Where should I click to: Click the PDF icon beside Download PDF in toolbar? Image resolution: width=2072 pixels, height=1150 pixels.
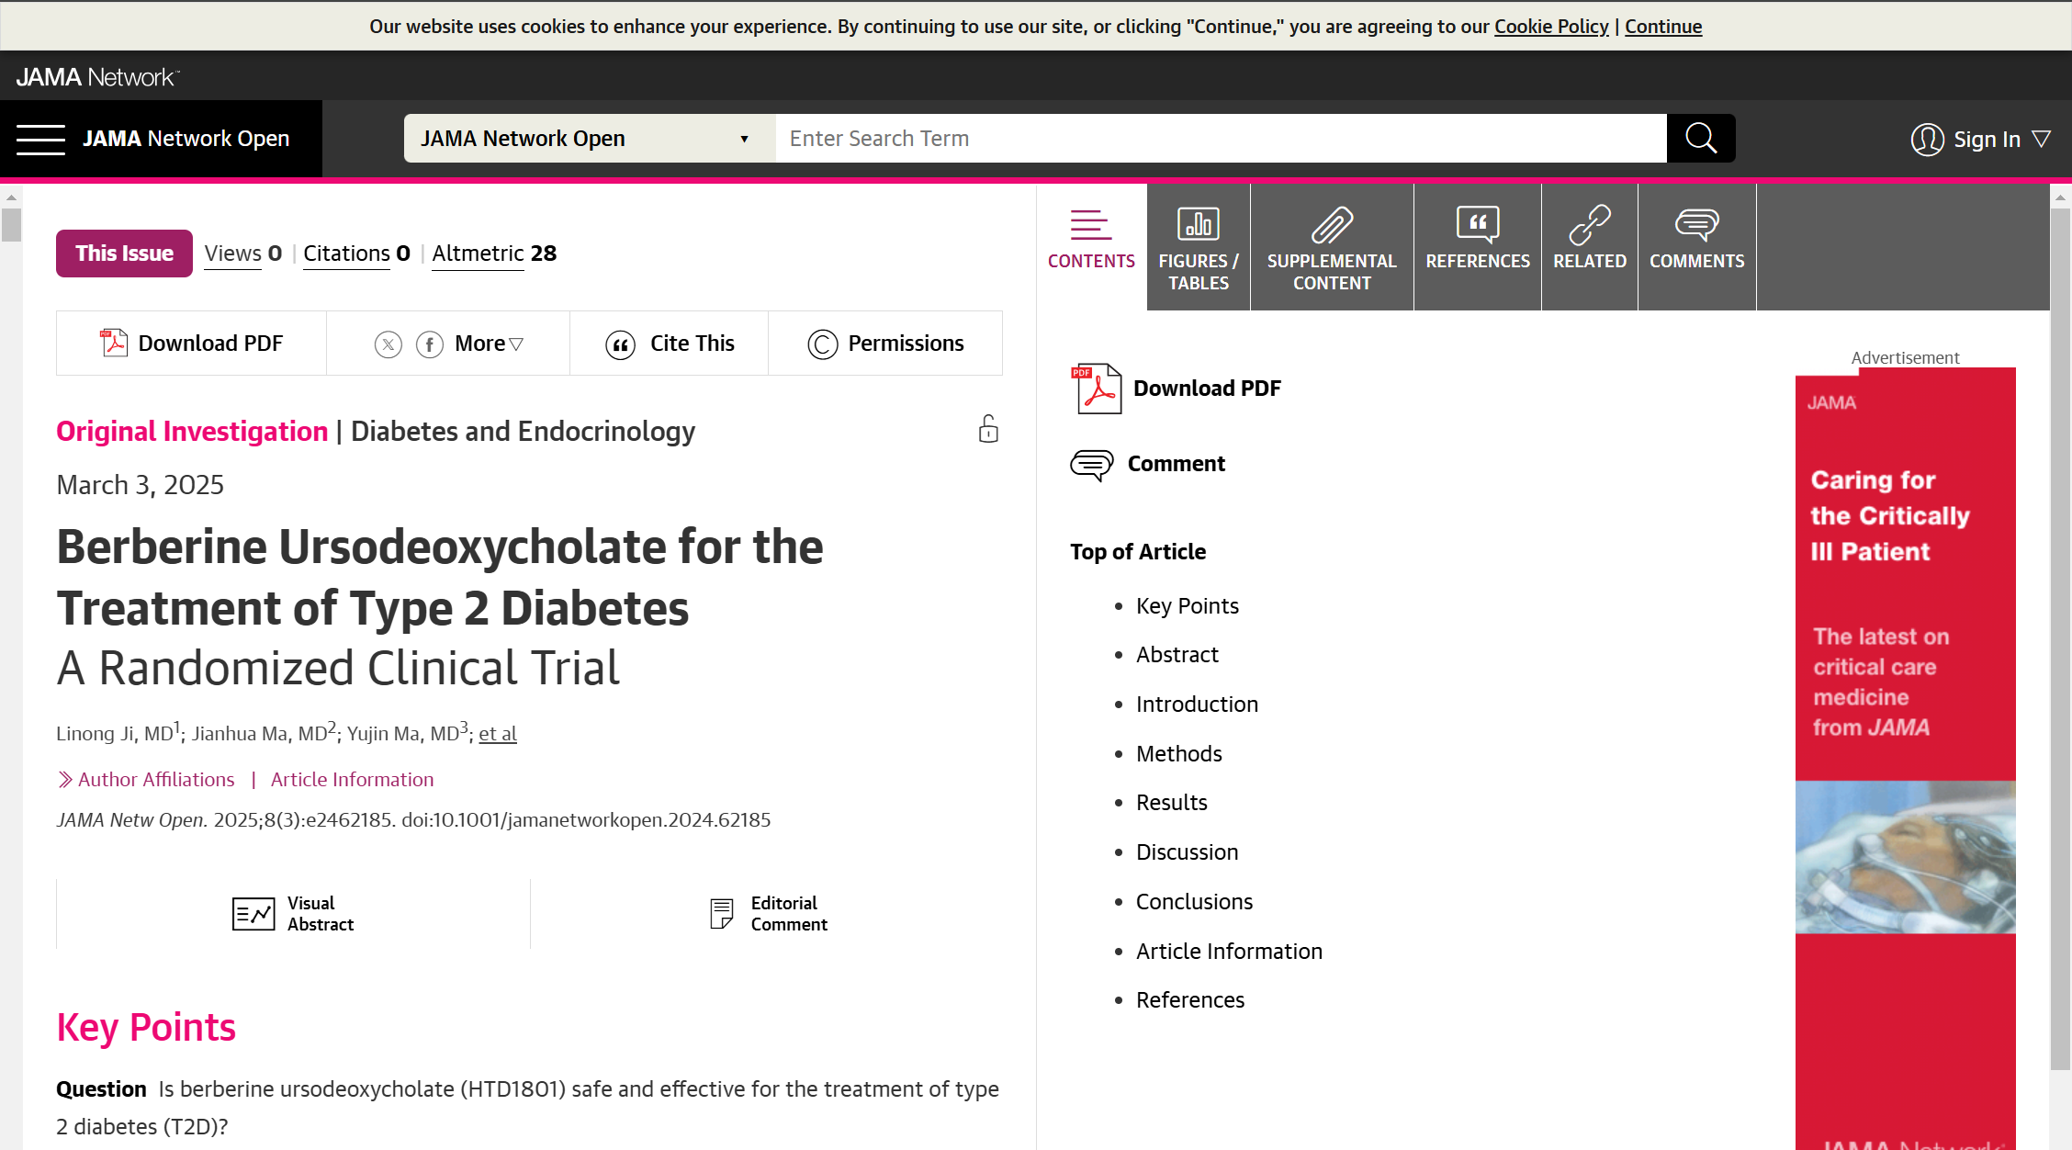pyautogui.click(x=114, y=343)
